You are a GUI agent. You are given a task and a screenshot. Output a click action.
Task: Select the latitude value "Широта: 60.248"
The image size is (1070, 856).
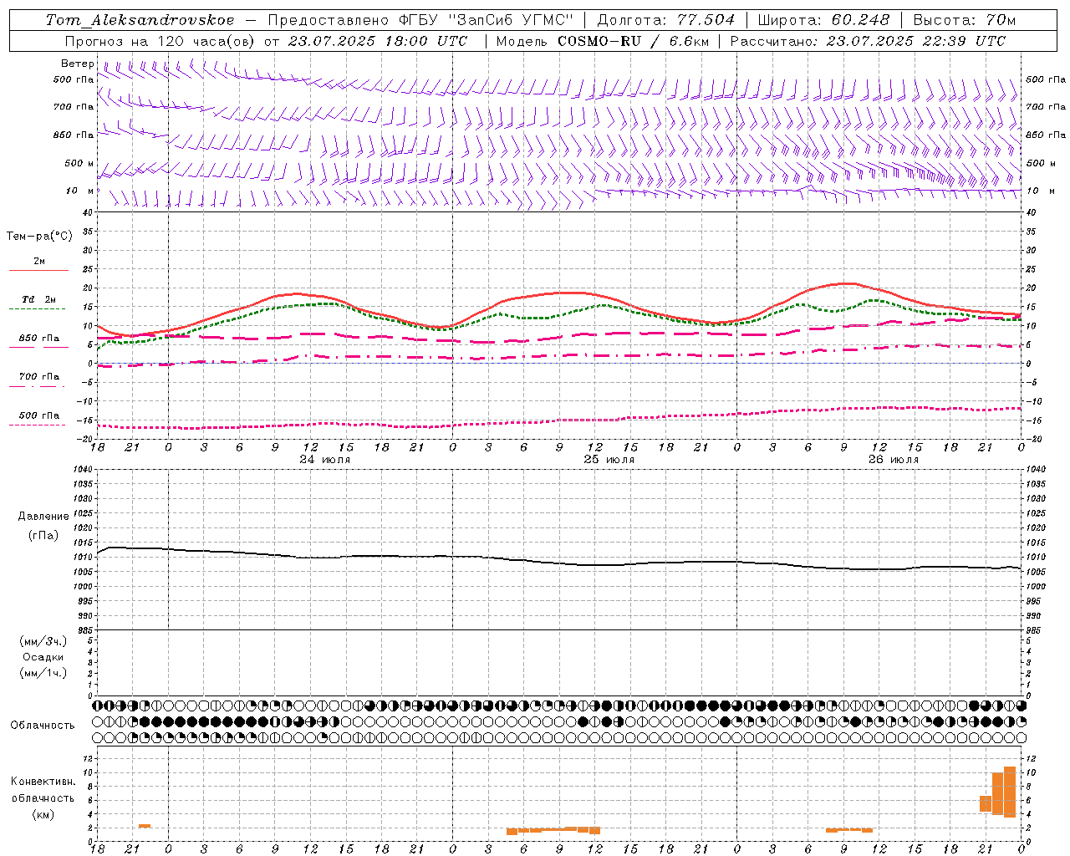(x=823, y=20)
